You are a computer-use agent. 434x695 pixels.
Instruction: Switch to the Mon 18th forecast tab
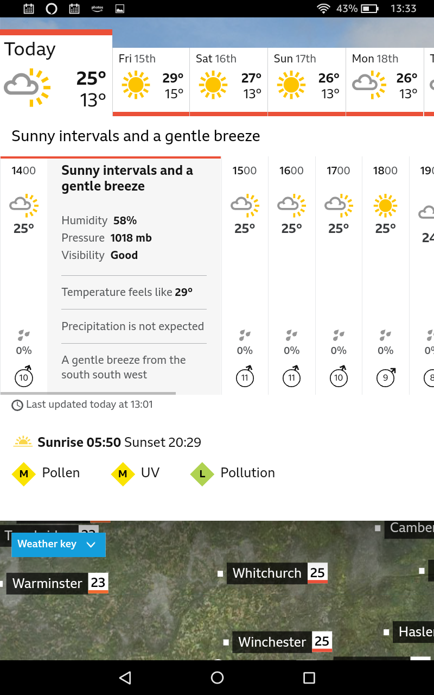point(385,81)
